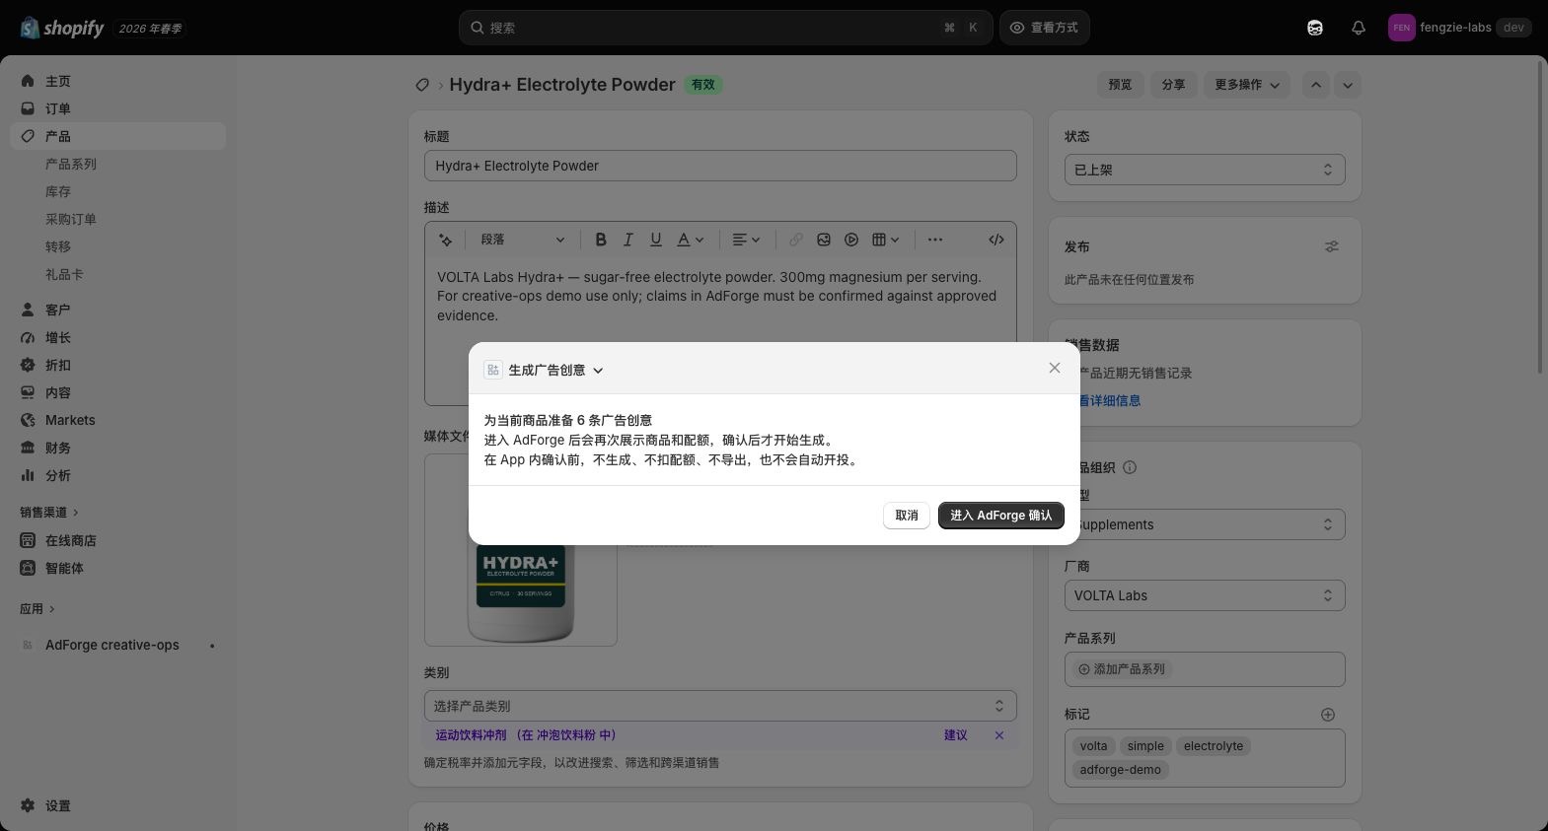Click the adforge-demo tag
This screenshot has height=831, width=1548.
point(1120,770)
